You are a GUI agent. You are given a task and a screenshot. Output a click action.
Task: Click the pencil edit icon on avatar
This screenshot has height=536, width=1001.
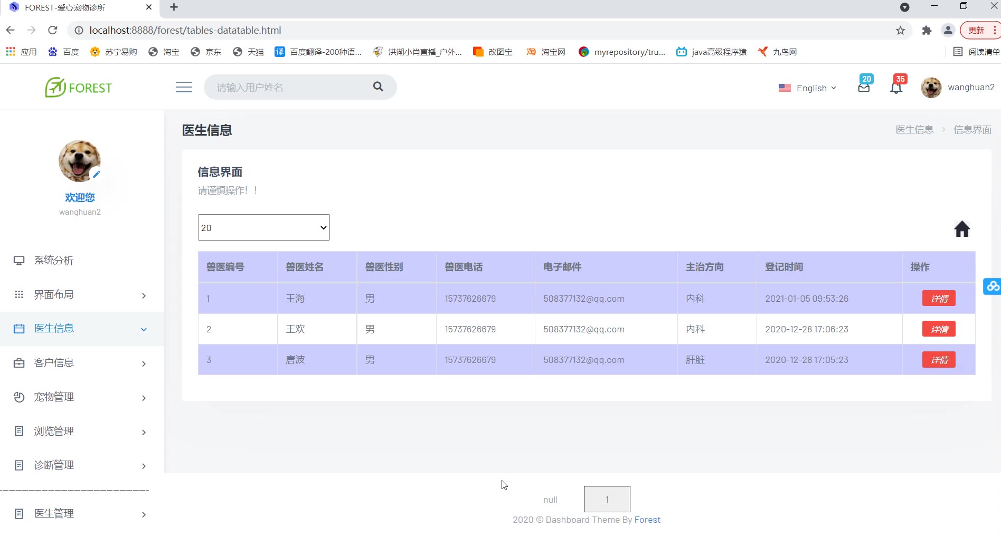tap(96, 174)
